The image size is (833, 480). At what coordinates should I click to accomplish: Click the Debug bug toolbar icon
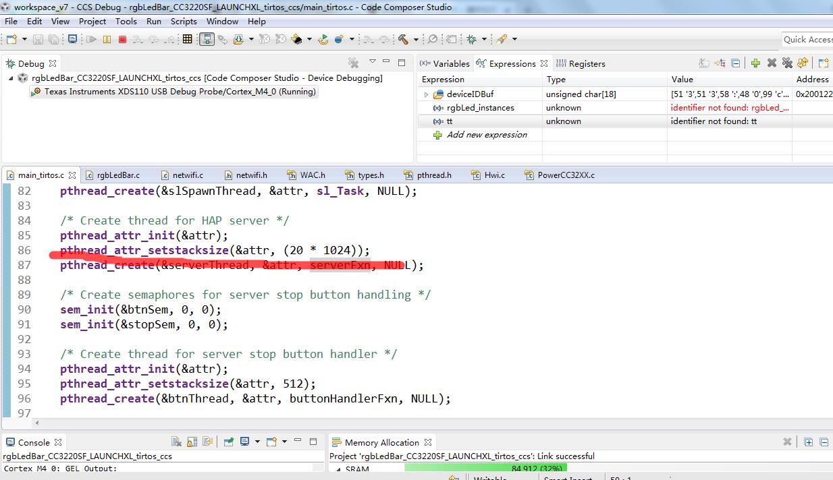(x=471, y=39)
